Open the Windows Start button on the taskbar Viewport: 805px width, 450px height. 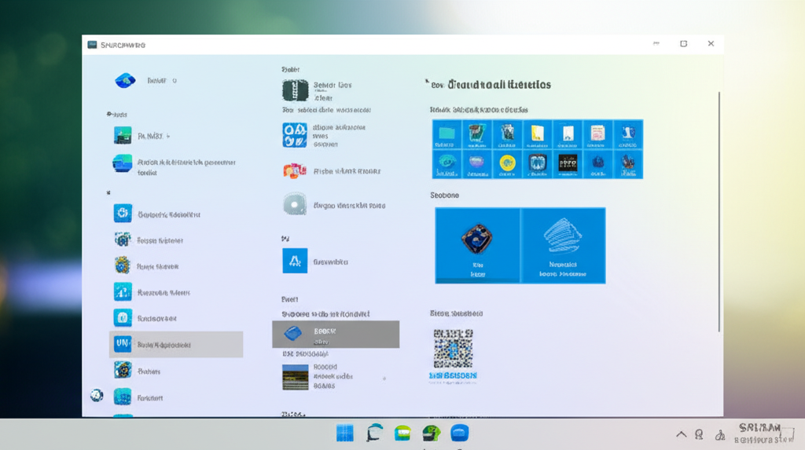click(x=344, y=434)
